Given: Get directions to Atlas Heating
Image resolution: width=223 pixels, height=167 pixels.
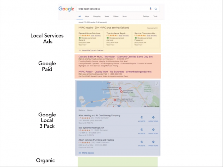Looking at the screenshot, I should [x=153, y=119].
